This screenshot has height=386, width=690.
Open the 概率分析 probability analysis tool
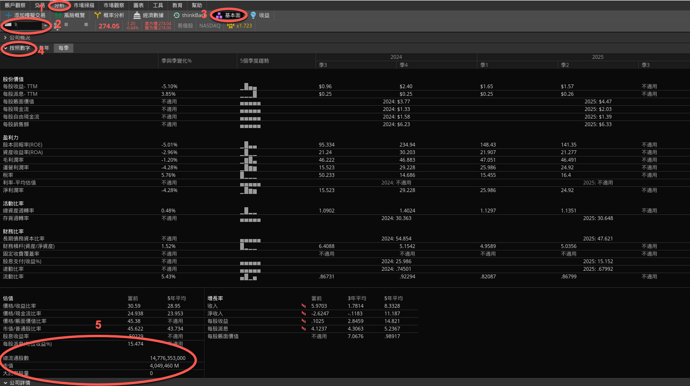(x=98, y=15)
